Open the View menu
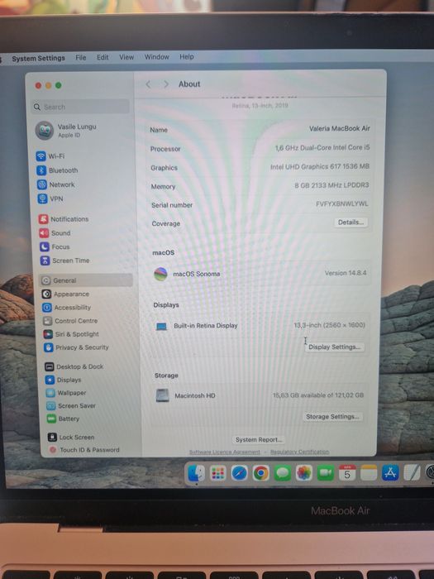The image size is (434, 579). point(126,57)
